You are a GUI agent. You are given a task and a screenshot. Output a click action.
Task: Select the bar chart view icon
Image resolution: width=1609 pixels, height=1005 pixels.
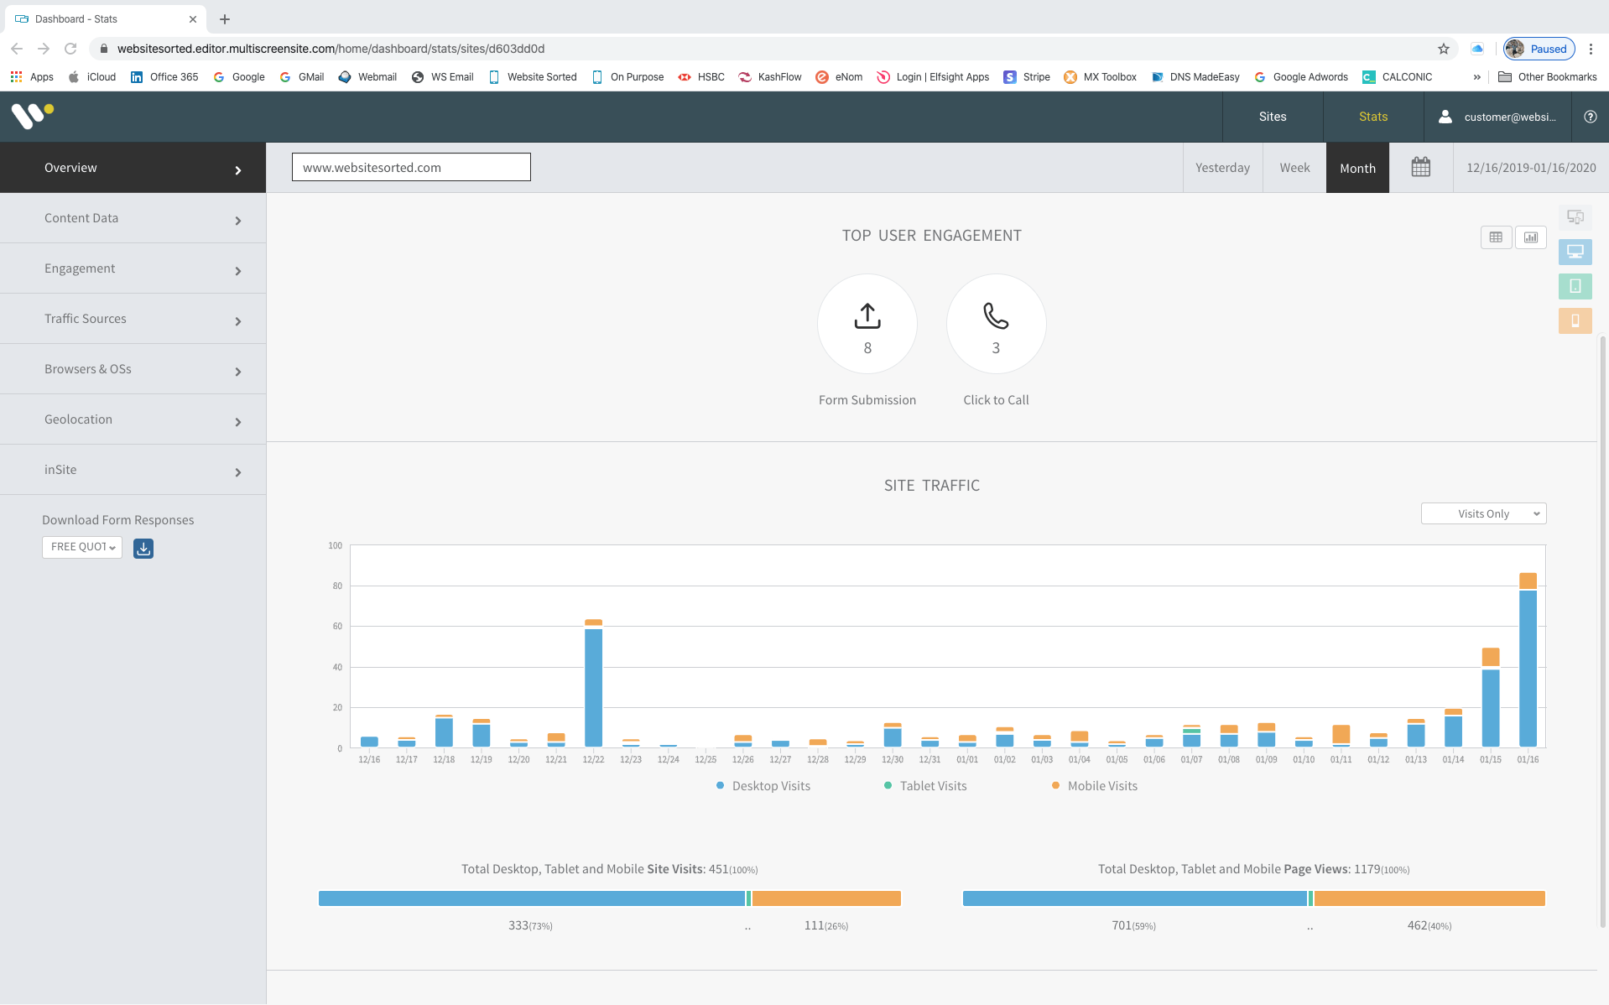(1530, 237)
